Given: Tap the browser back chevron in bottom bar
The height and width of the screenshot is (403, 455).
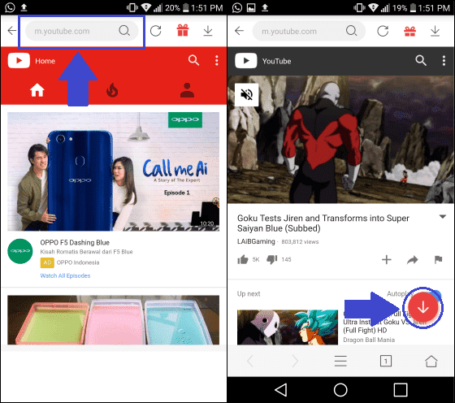Looking at the screenshot, I should click(x=250, y=362).
